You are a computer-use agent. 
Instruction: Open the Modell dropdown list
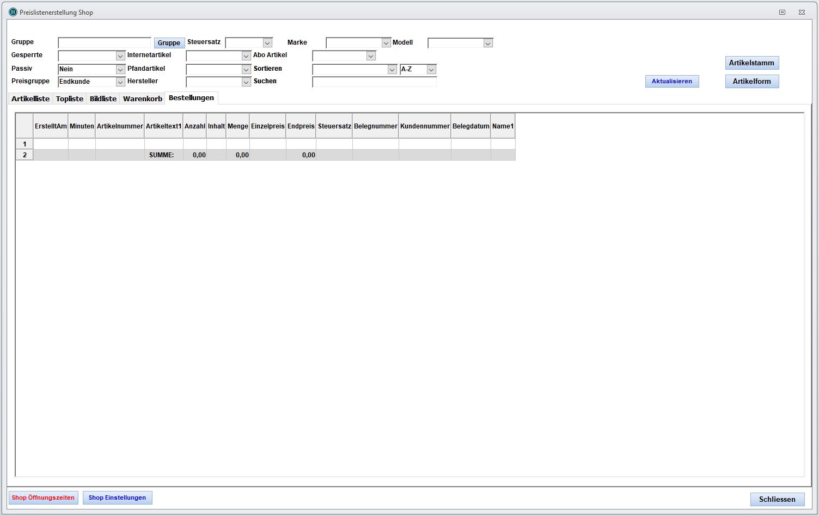point(488,43)
